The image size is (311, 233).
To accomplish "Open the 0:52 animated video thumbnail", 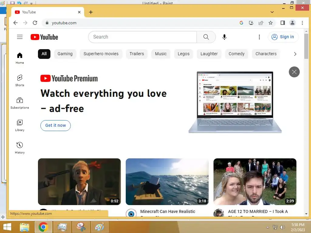I will pyautogui.click(x=79, y=182).
